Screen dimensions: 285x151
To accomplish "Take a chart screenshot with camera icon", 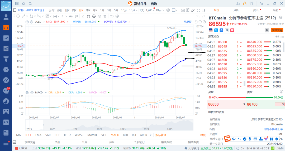I will click(183, 10).
